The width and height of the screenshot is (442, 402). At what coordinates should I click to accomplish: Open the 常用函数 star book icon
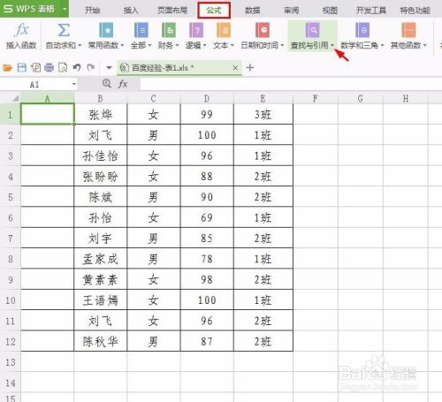click(106, 30)
